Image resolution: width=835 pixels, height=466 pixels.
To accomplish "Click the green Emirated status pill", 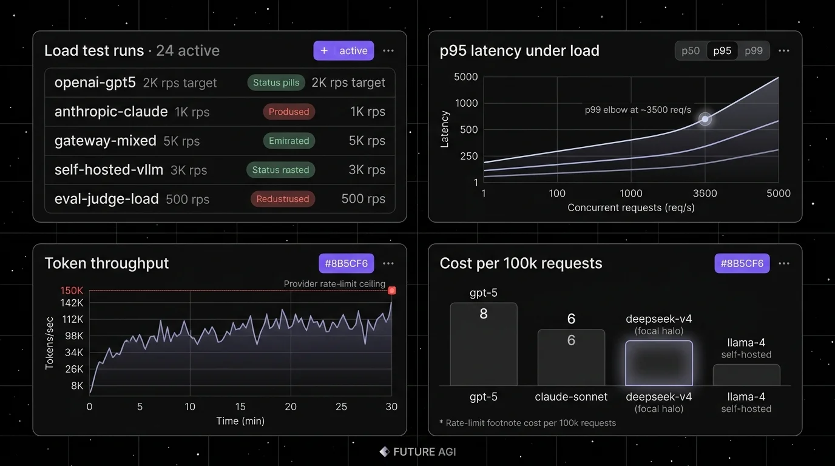I will [289, 141].
